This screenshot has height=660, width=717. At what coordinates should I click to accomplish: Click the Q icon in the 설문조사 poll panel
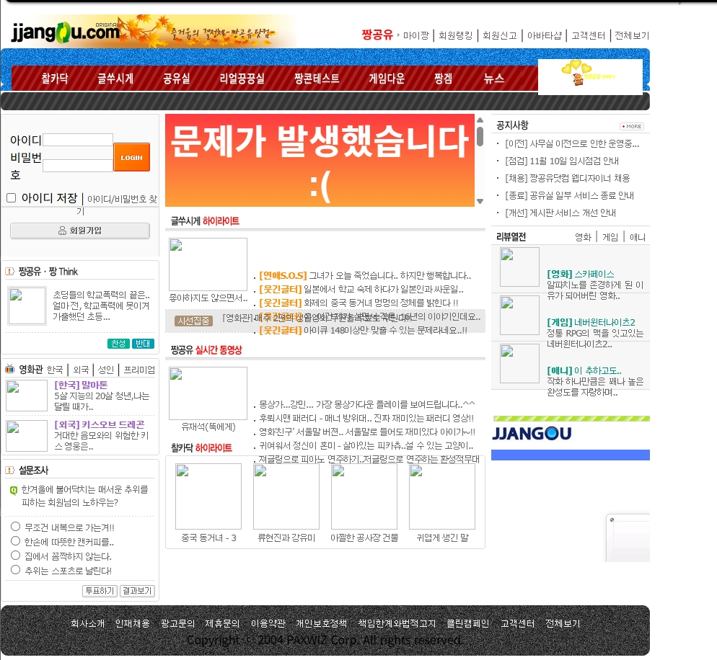point(14,491)
